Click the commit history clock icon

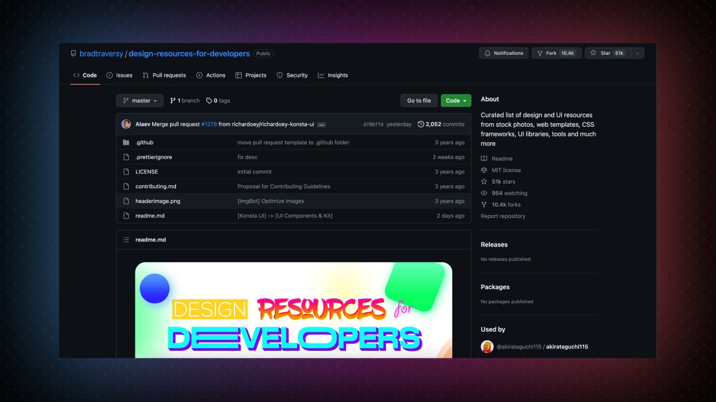[x=421, y=124]
